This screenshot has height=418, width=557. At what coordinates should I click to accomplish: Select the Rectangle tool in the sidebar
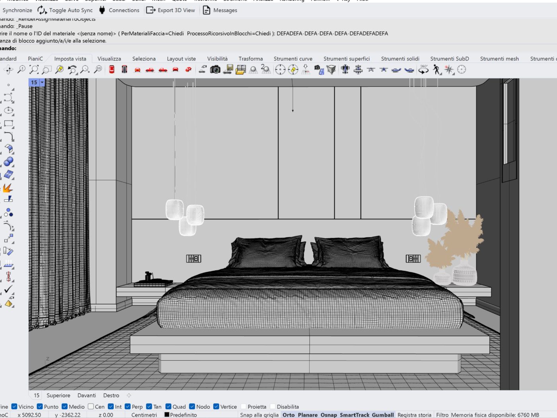(8, 124)
